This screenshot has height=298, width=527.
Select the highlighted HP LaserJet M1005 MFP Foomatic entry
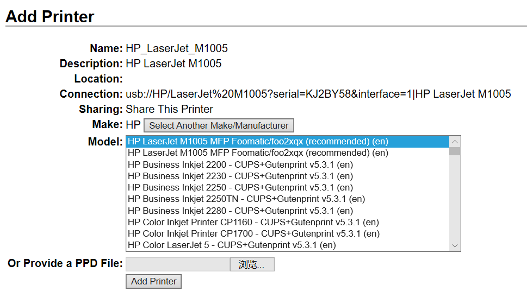pos(288,142)
